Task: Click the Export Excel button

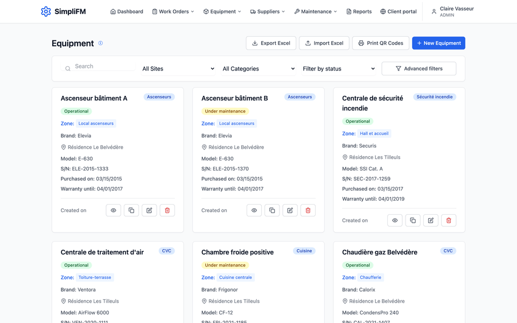Action: [x=271, y=43]
